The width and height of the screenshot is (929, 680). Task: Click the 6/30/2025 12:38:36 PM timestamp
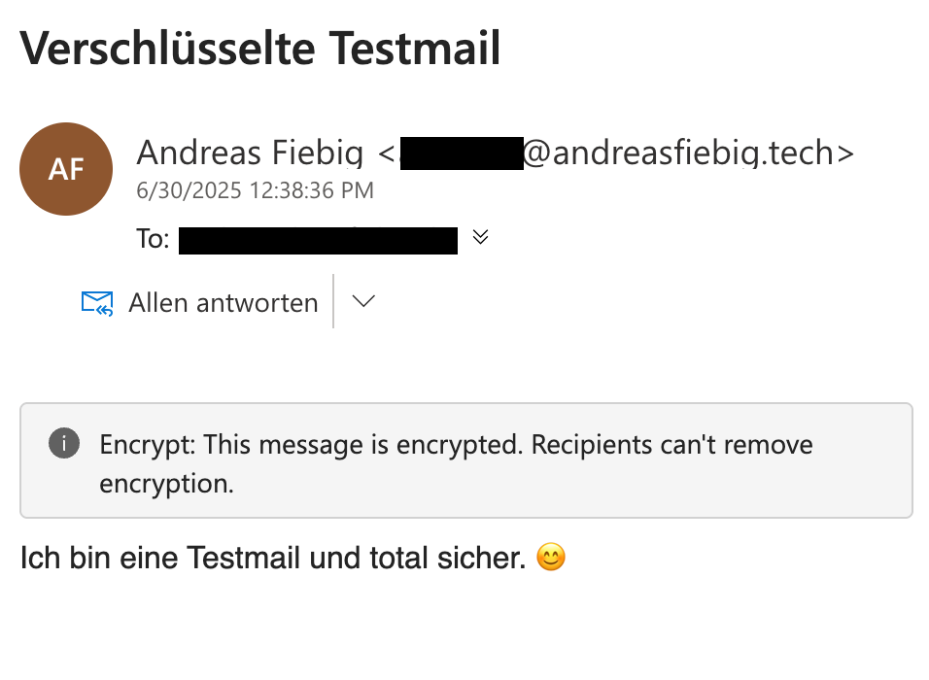[256, 190]
